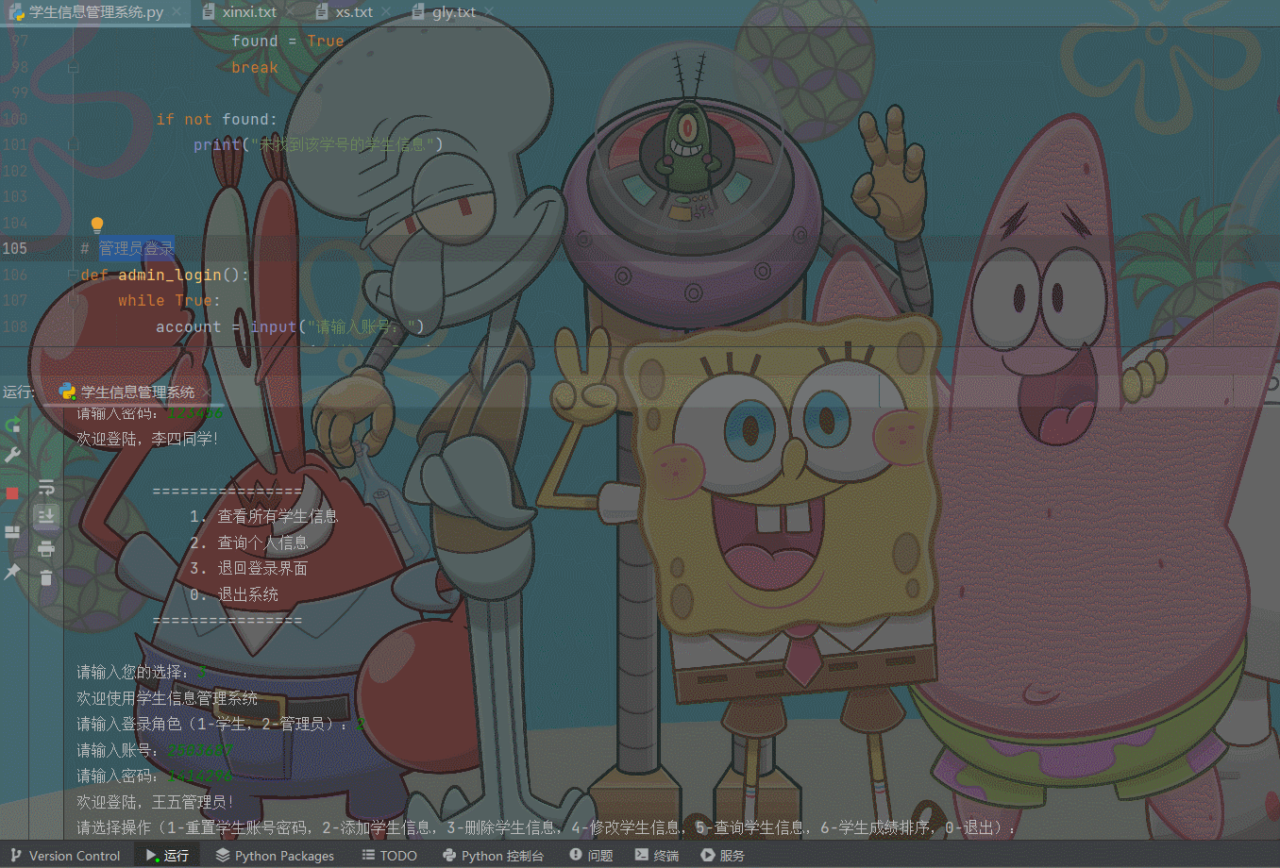Close the 学生信息管理系统 run tab
This screenshot has height=868, width=1280.
207,392
